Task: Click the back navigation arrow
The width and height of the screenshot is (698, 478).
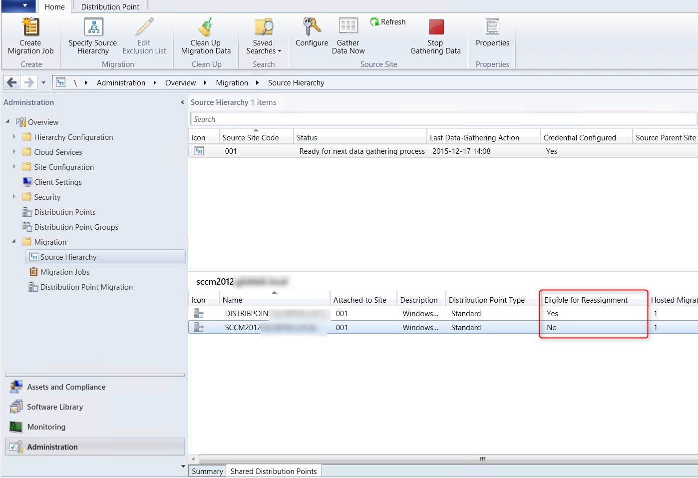Action: point(11,82)
